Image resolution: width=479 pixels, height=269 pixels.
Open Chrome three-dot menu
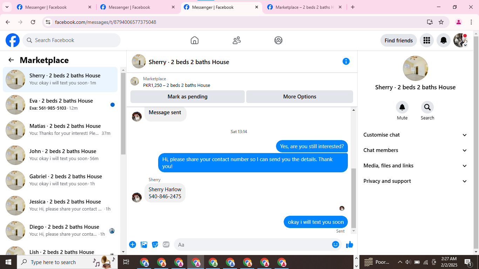tap(471, 22)
